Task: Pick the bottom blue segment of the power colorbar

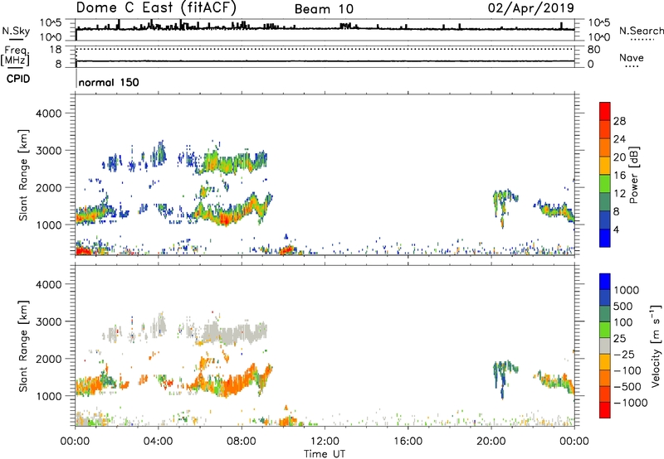Action: (x=605, y=238)
